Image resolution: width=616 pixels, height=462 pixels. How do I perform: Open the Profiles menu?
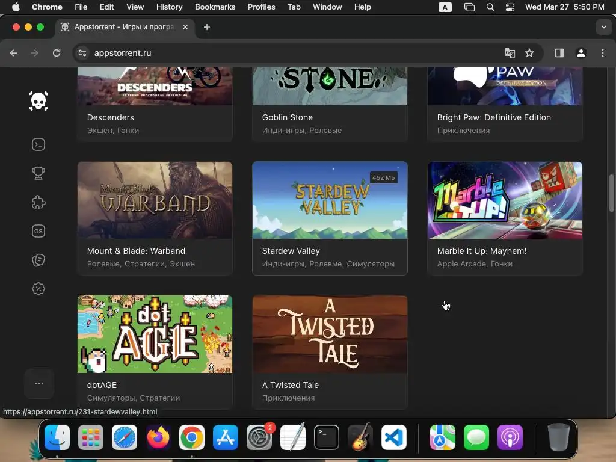click(261, 7)
